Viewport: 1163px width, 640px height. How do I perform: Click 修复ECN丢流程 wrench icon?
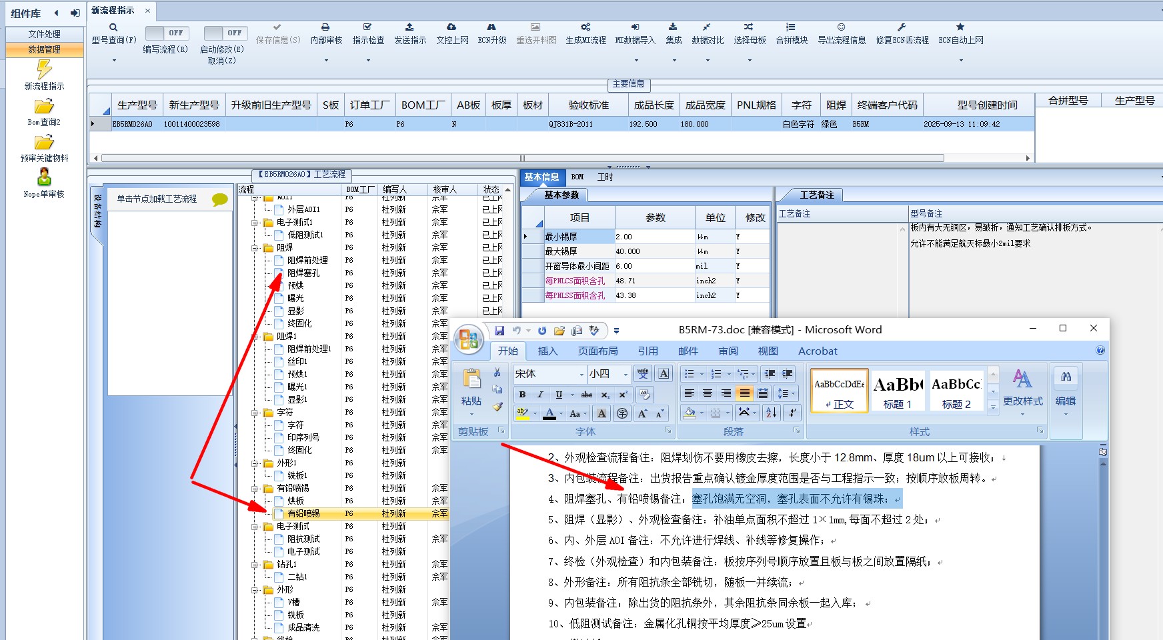tap(902, 27)
